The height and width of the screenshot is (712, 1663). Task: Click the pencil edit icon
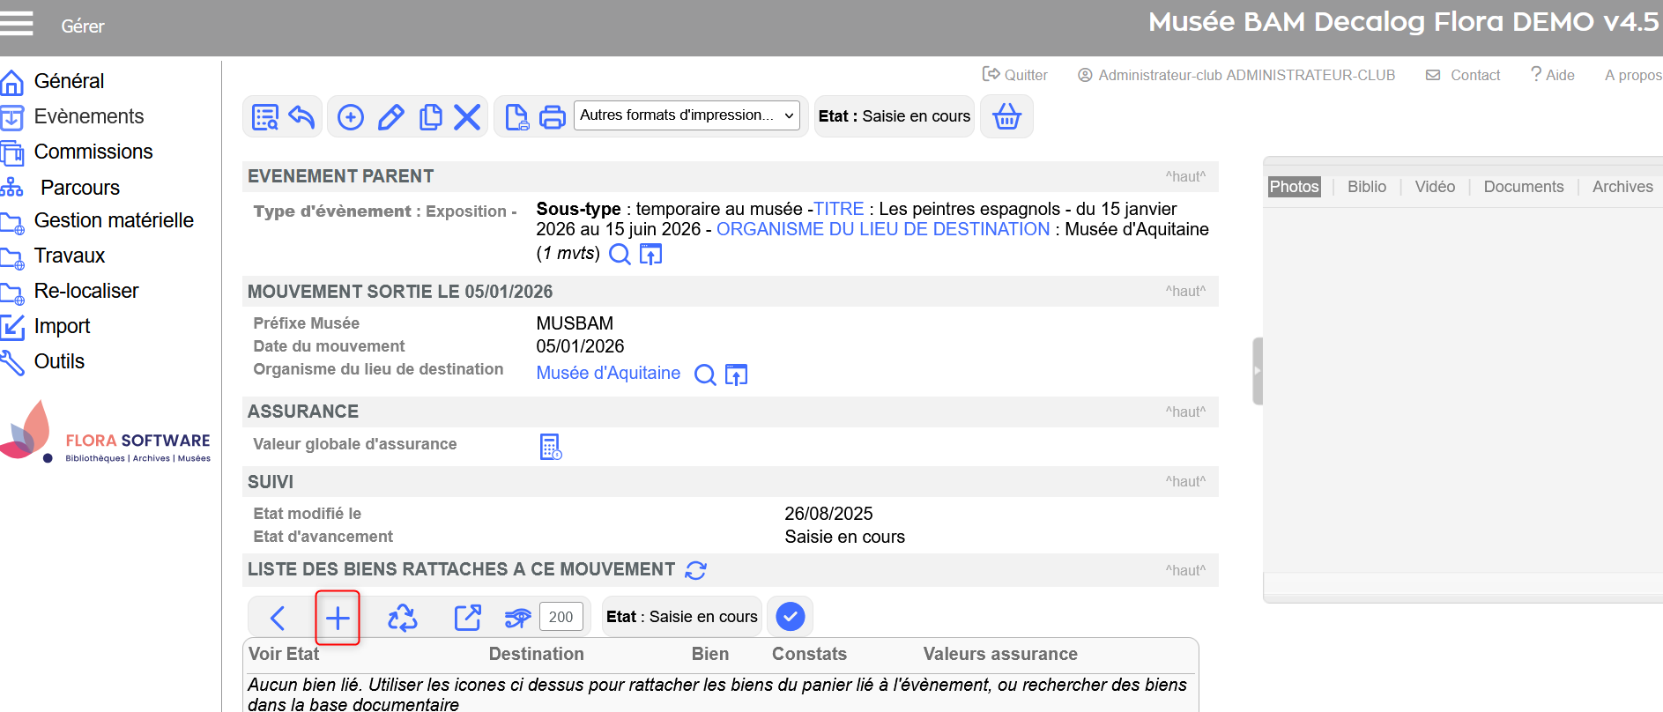(x=390, y=116)
